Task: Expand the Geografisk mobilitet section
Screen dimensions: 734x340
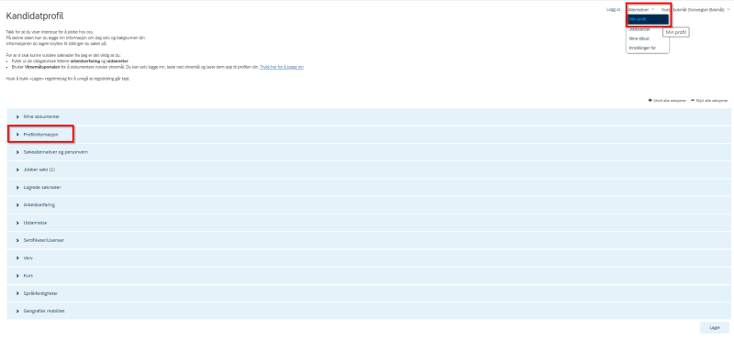Action: pos(369,311)
